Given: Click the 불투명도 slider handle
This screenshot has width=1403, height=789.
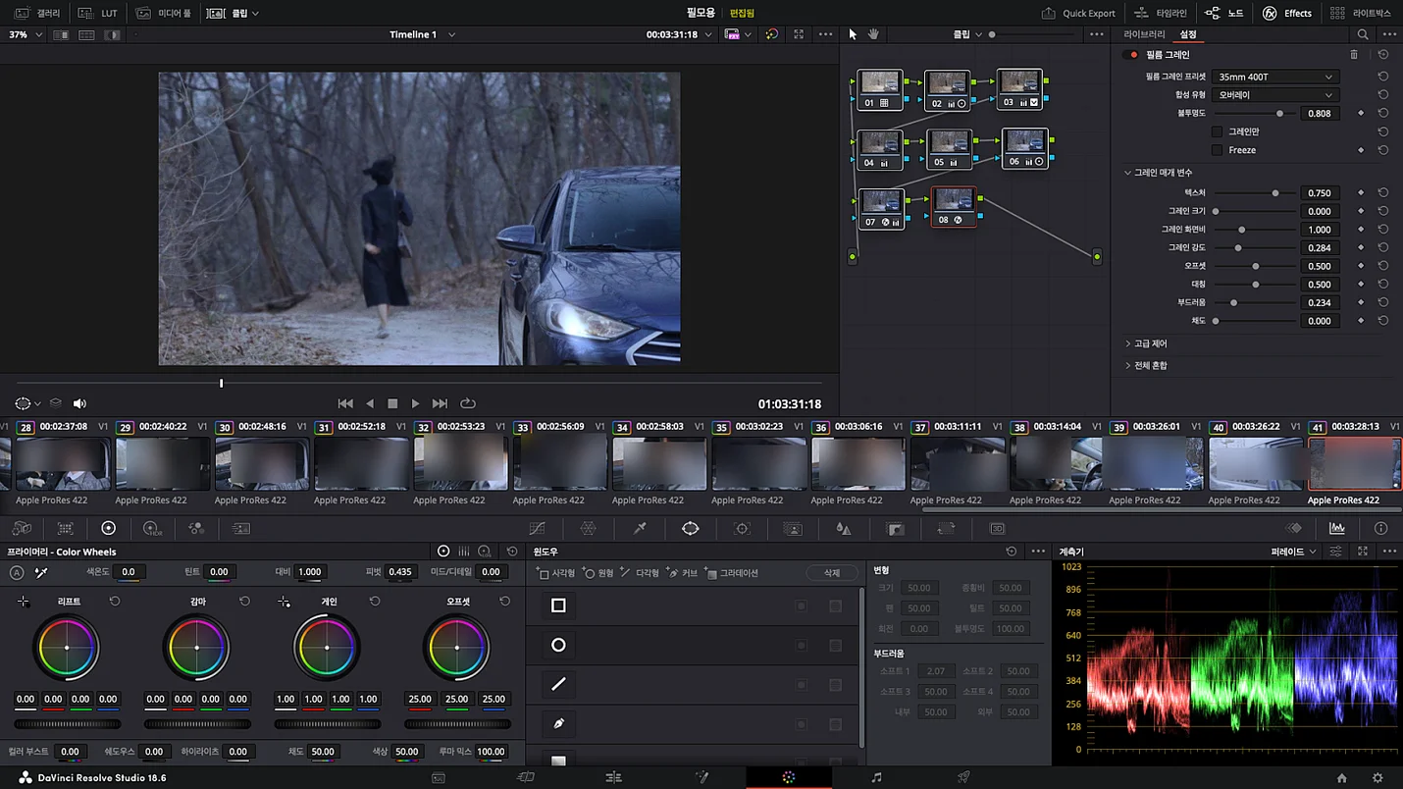Looking at the screenshot, I should pos(1279,114).
